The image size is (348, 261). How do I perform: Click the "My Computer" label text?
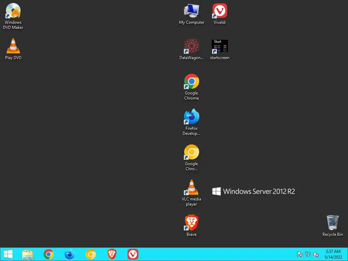coord(192,22)
